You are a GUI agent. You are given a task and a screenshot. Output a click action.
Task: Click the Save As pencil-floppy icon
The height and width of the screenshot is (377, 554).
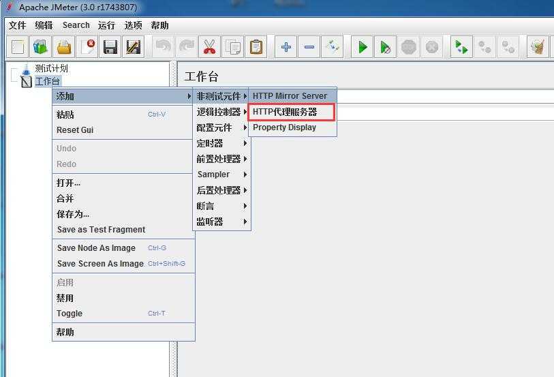pyautogui.click(x=133, y=46)
